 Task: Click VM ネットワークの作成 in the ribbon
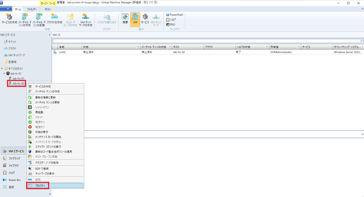[86, 20]
